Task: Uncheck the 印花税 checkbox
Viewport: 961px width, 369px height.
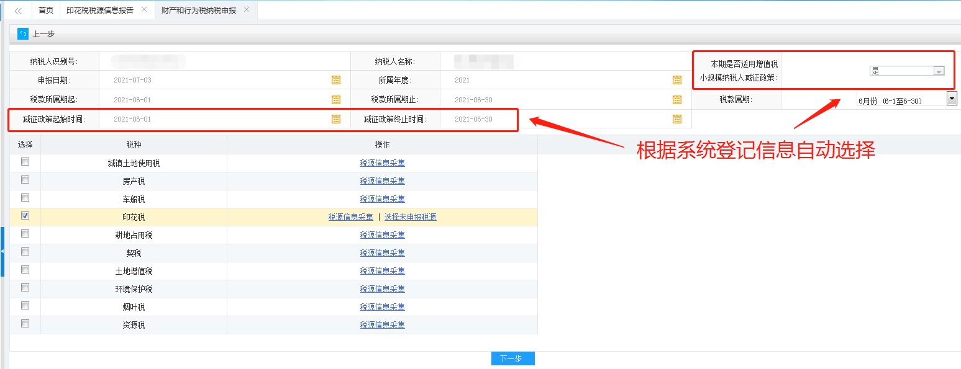Action: point(25,216)
